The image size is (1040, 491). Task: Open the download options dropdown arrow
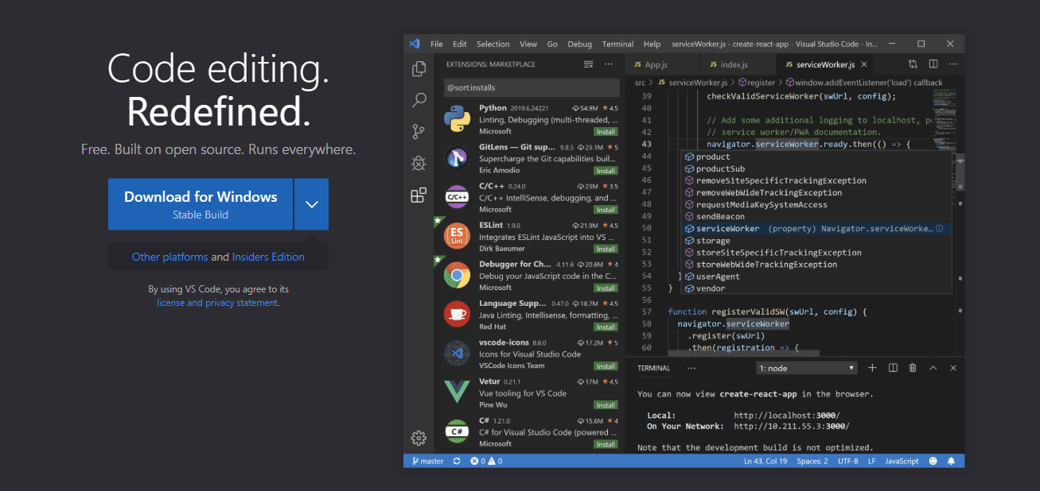click(311, 204)
